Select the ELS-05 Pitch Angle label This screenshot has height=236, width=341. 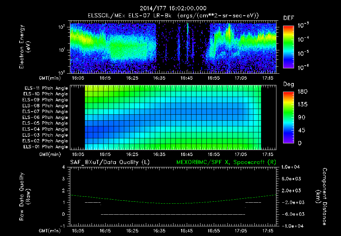(x=45, y=123)
